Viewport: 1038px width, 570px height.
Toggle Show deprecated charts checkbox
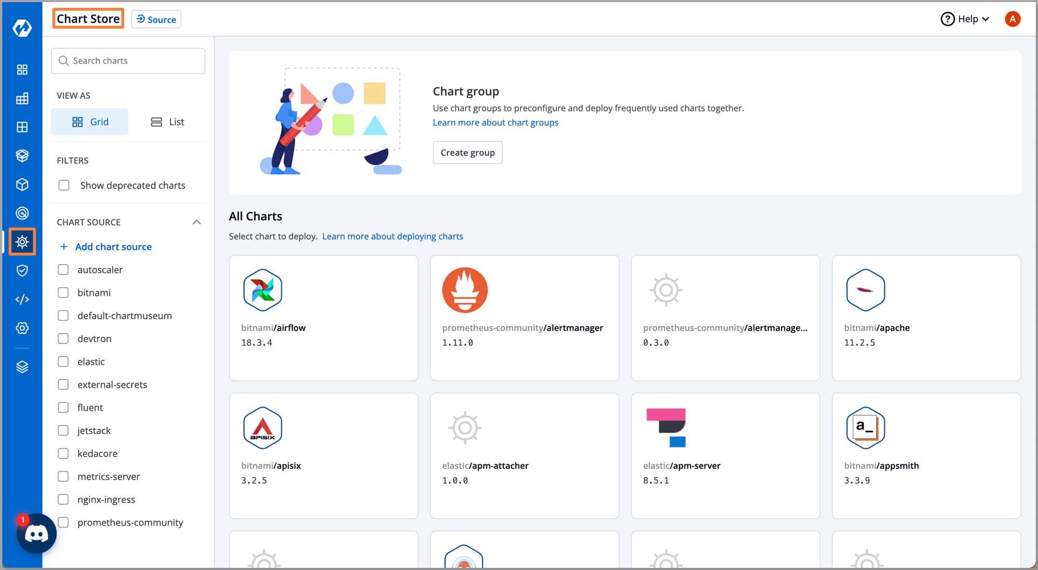64,185
